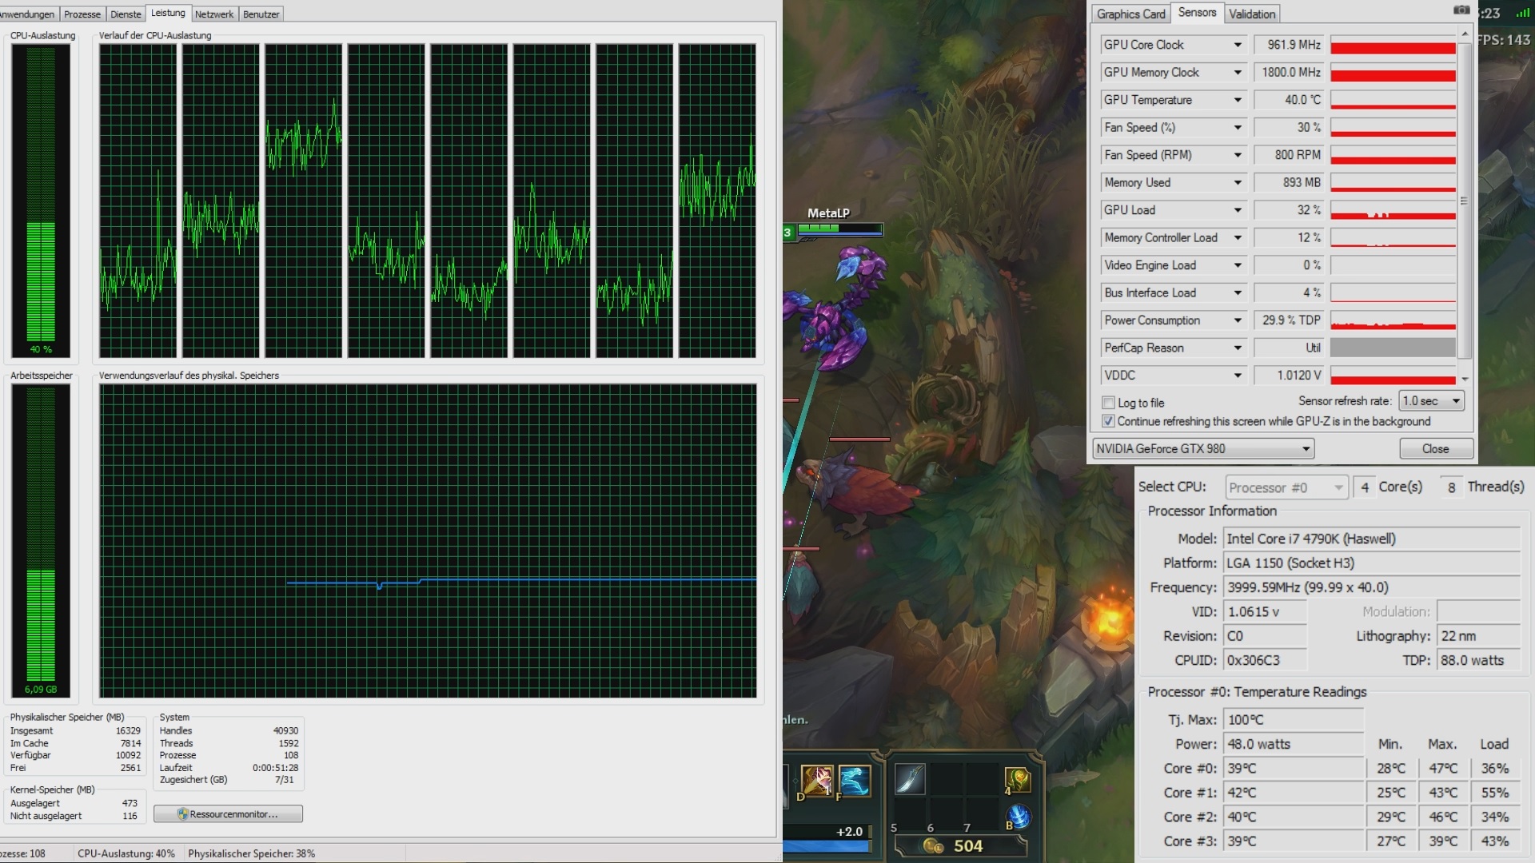Click the GPU-Z sensors vertical scrollbar
Viewport: 1535px width, 863px height.
click(1464, 200)
